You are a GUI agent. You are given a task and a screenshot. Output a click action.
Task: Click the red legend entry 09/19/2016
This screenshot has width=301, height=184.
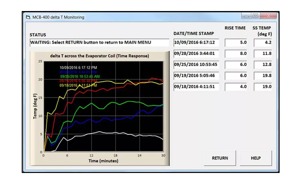click(x=78, y=81)
